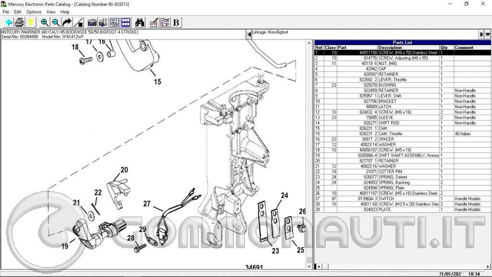
Task: Open the File menu
Action: point(6,12)
